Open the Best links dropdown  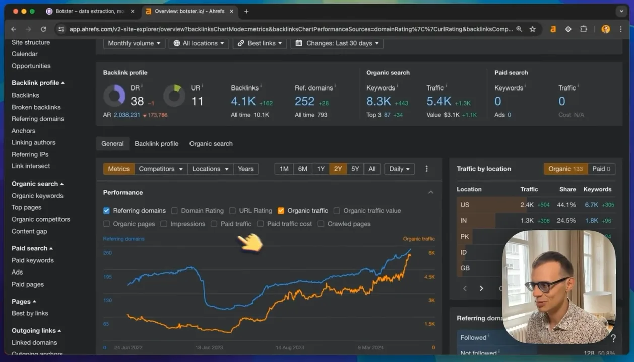260,43
